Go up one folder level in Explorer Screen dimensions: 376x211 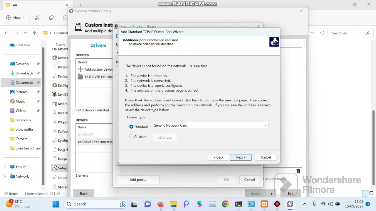35,33
